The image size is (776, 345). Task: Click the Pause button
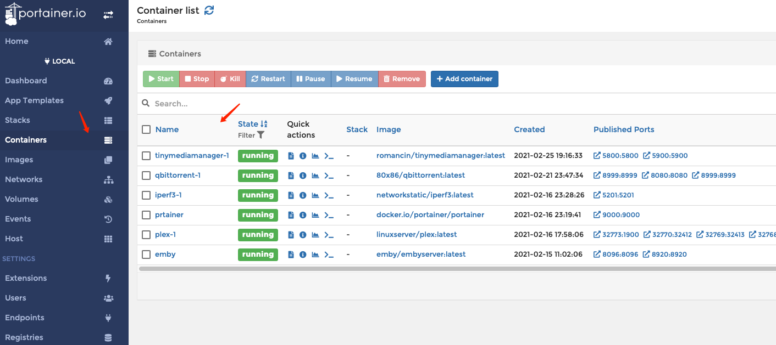[311, 79]
